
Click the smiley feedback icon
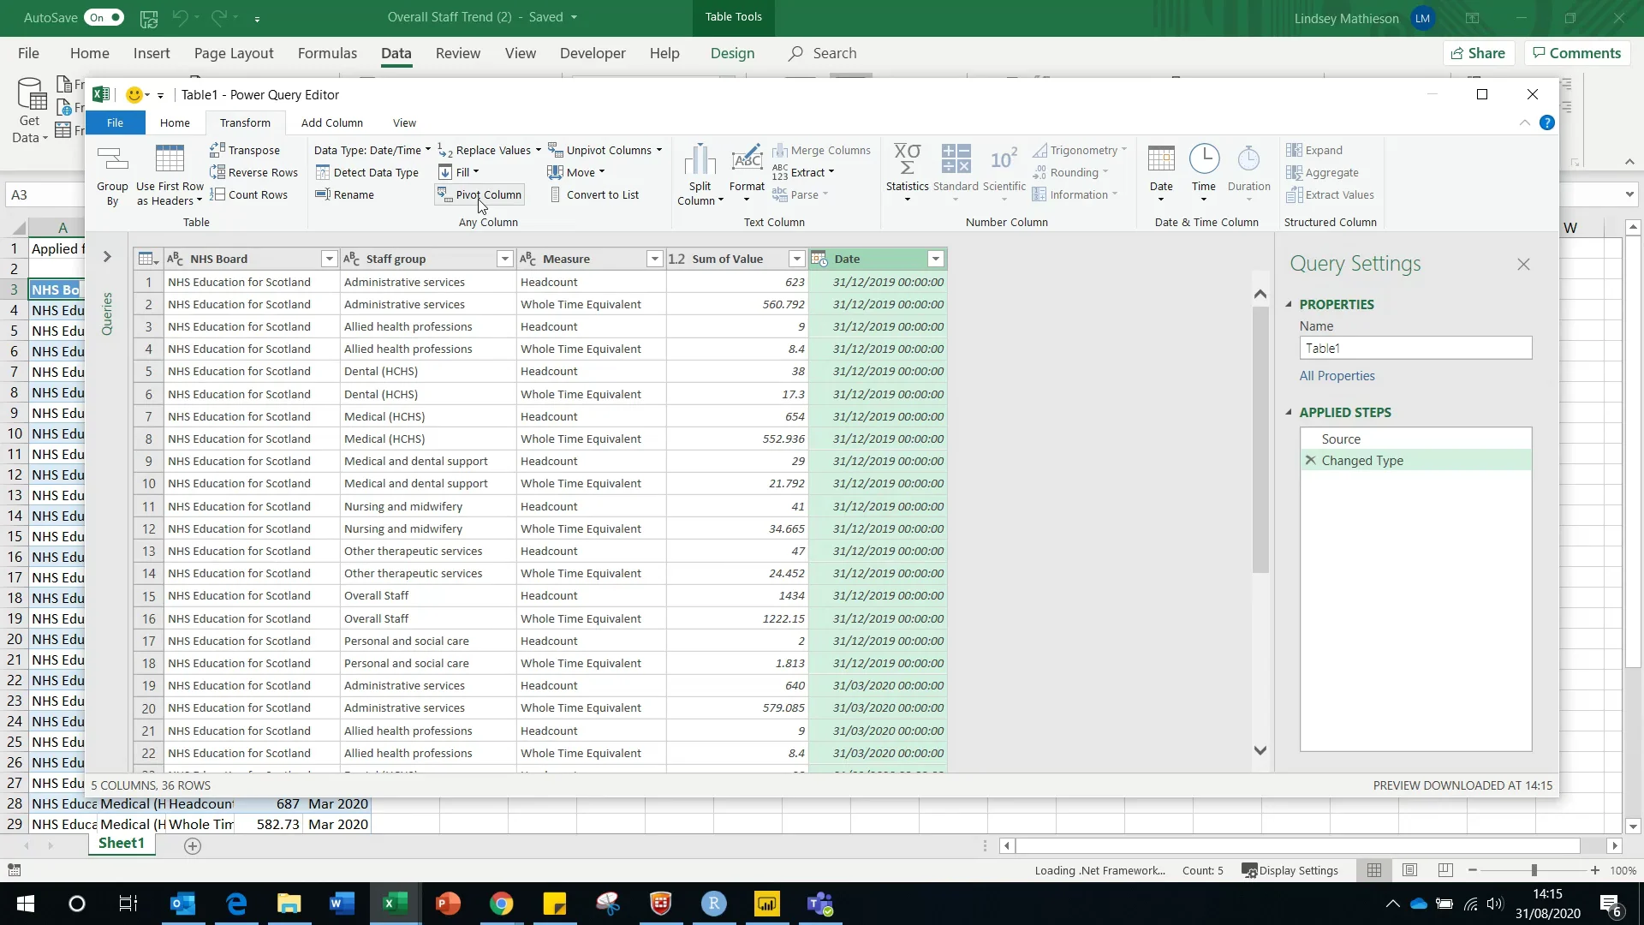click(134, 95)
